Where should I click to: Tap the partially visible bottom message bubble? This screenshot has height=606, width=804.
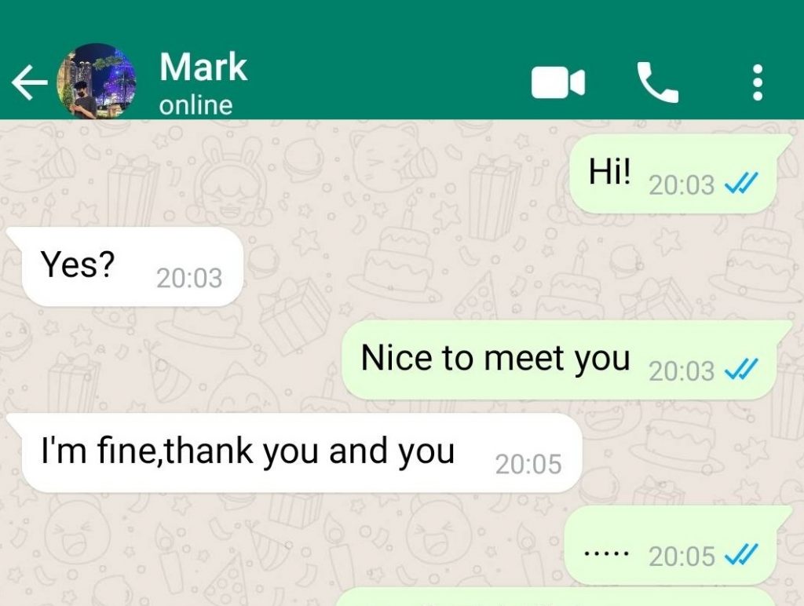557,597
